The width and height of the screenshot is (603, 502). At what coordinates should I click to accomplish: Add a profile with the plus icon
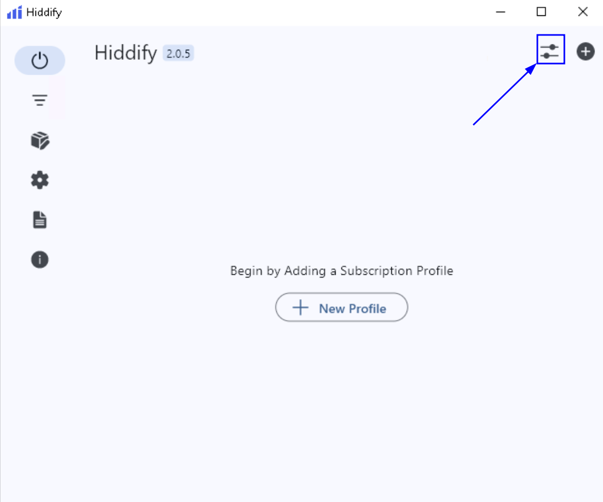pyautogui.click(x=585, y=51)
